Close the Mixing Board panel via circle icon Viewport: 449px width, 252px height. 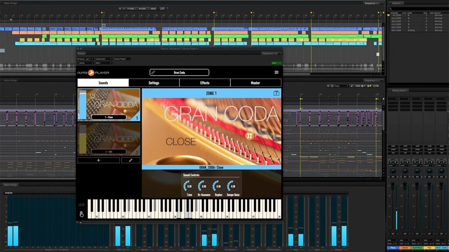390,91
